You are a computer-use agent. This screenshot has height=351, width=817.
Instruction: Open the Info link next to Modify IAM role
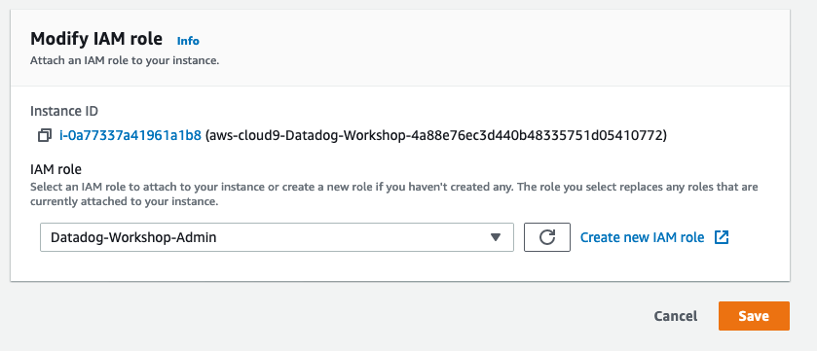(188, 41)
